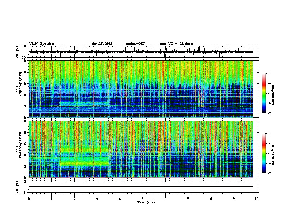Click the ch.1 spectrogram panel
Image resolution: width=289 pixels, height=223 pixels.
click(141, 89)
